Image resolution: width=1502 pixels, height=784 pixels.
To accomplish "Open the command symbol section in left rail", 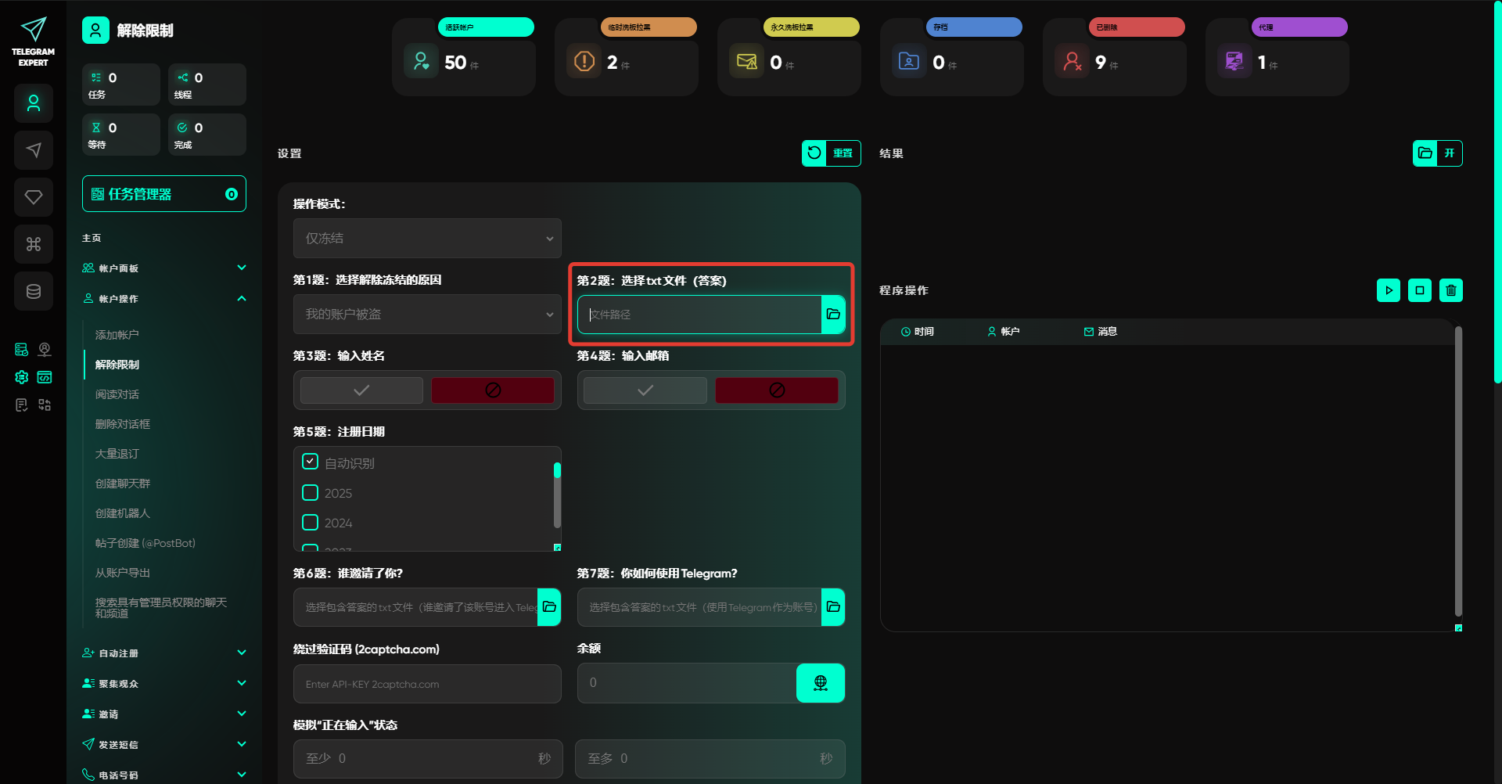I will pyautogui.click(x=34, y=244).
